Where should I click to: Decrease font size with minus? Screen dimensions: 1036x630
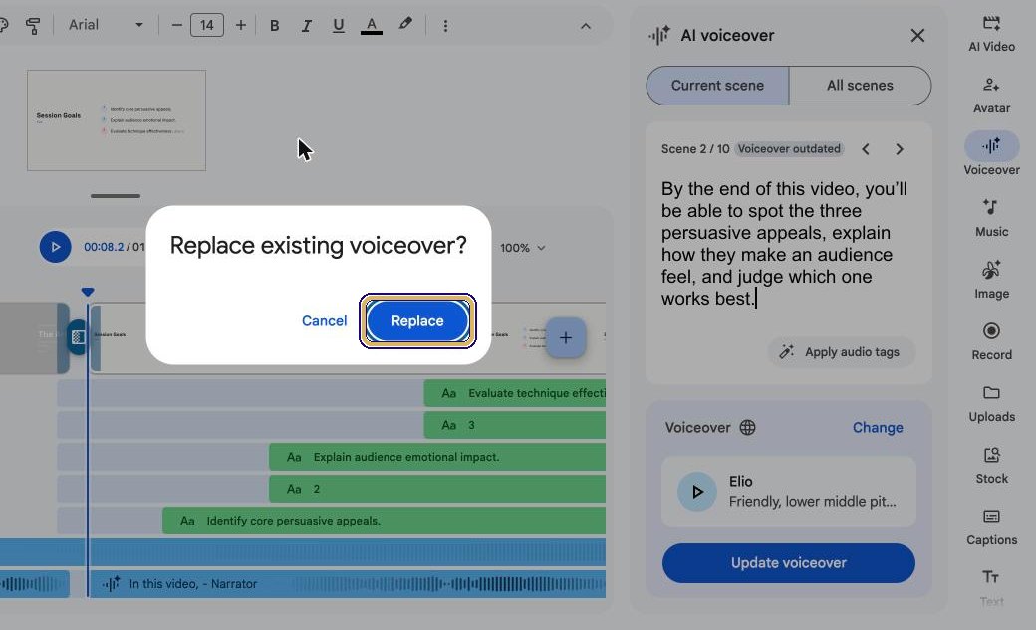coord(176,25)
